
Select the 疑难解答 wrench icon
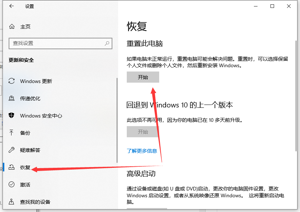[x=12, y=150]
